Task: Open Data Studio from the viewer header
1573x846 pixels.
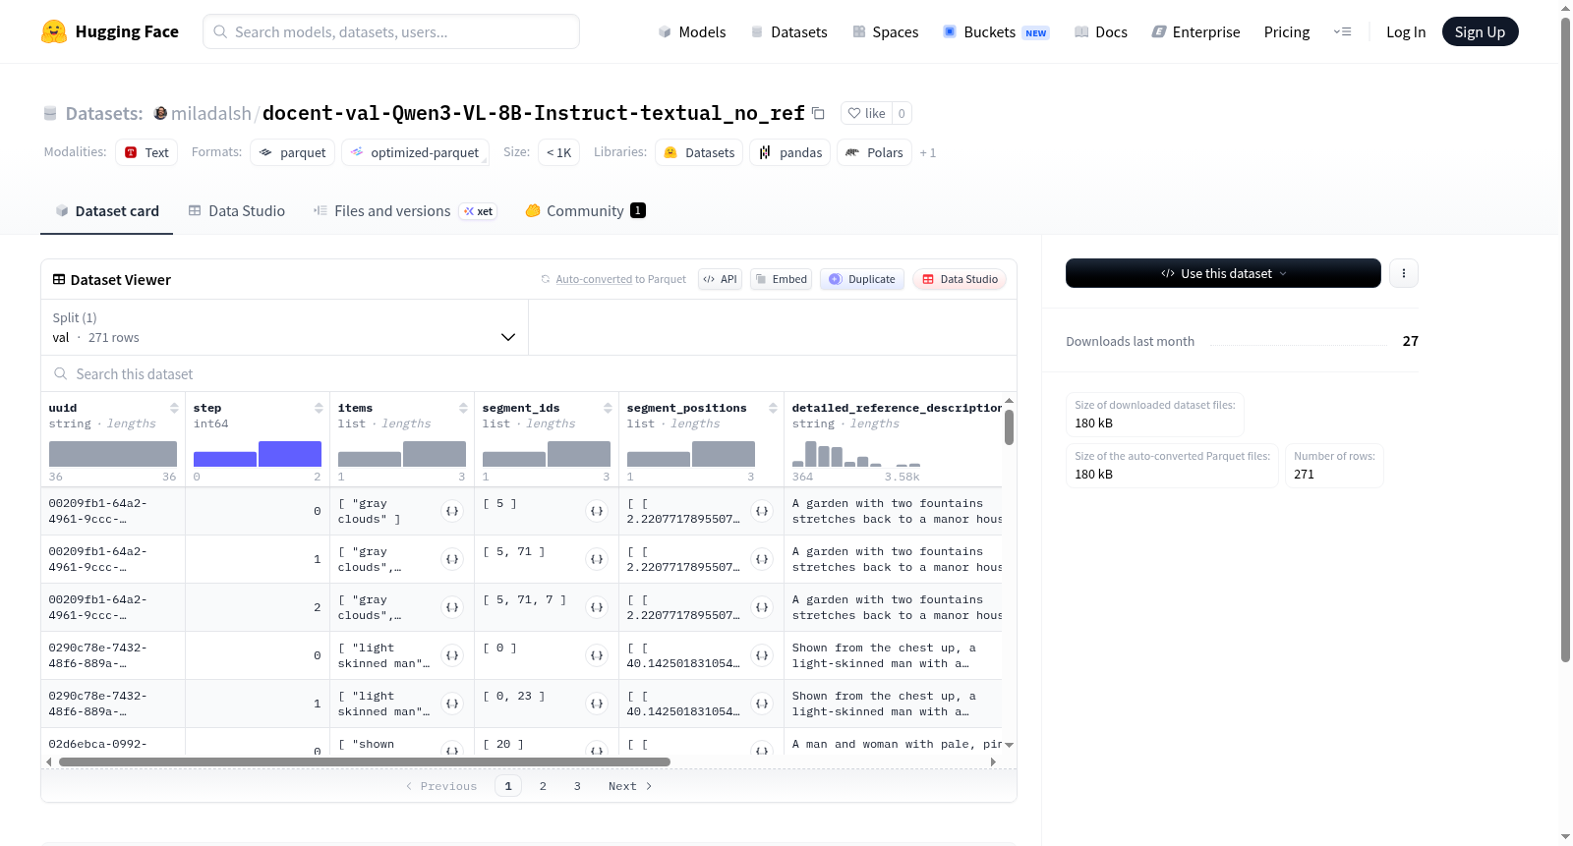Action: pyautogui.click(x=960, y=279)
